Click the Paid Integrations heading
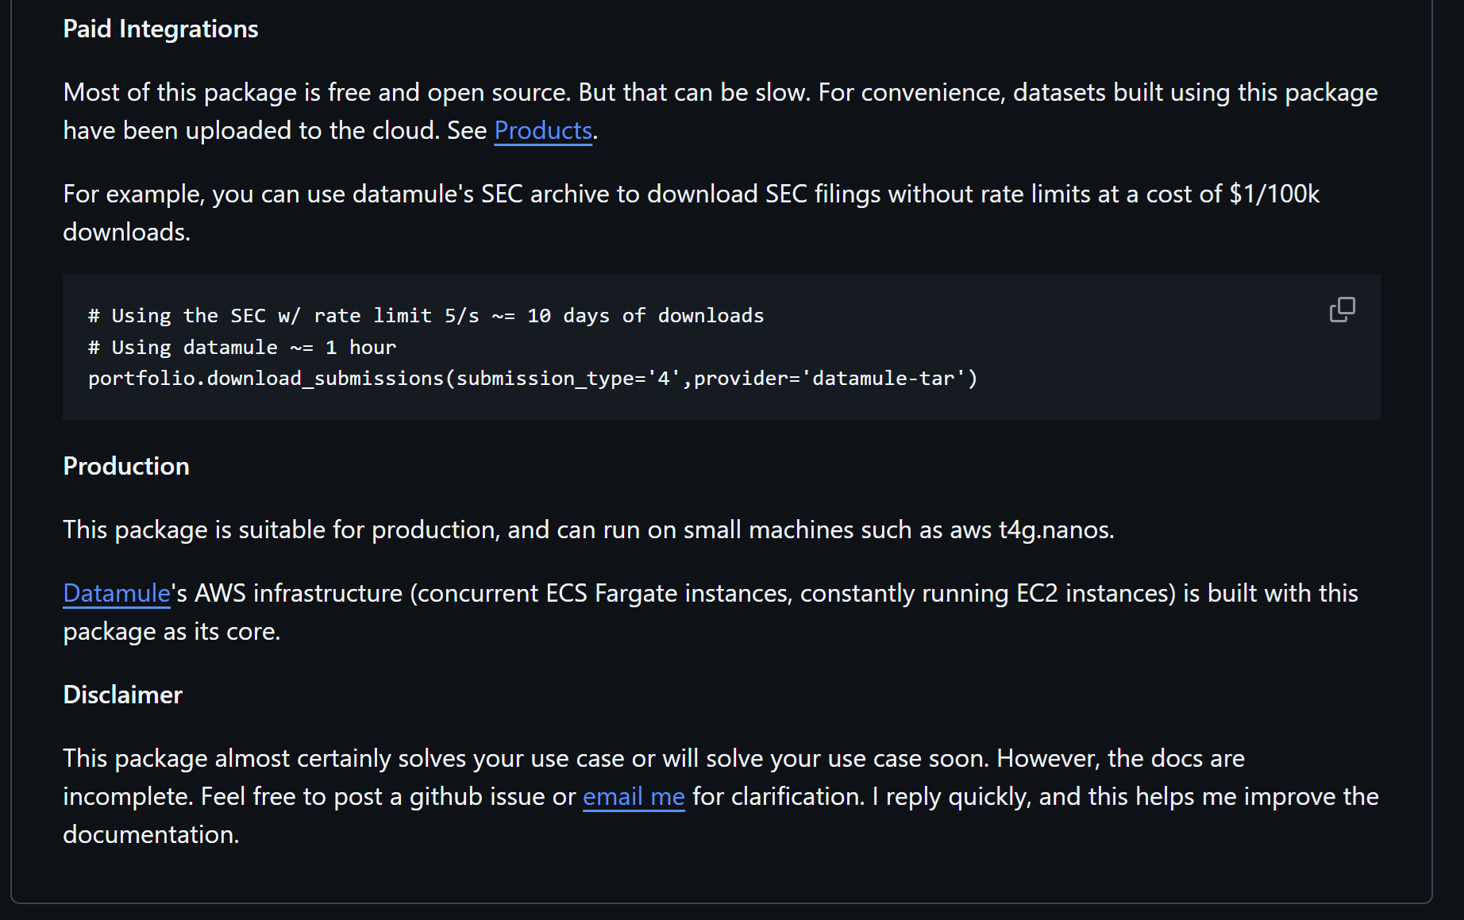Screen dimensions: 1464x920 pyautogui.click(x=160, y=29)
